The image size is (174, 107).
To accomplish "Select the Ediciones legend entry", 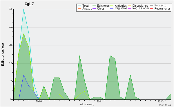I will click(x=101, y=5).
